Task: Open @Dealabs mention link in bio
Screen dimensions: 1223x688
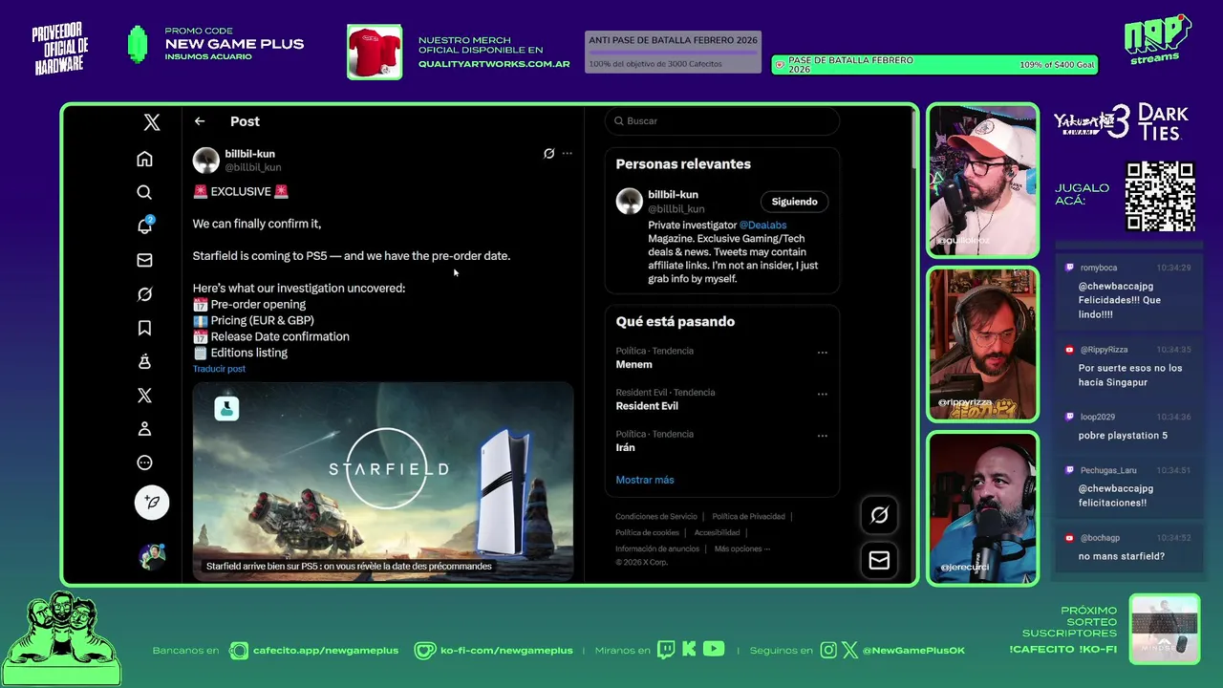Action: tap(762, 226)
